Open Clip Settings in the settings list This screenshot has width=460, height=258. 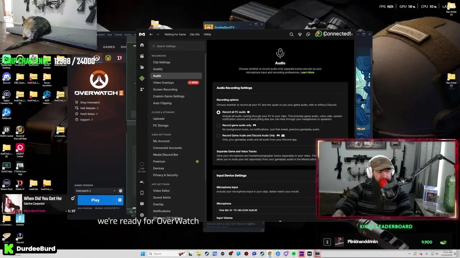(162, 62)
